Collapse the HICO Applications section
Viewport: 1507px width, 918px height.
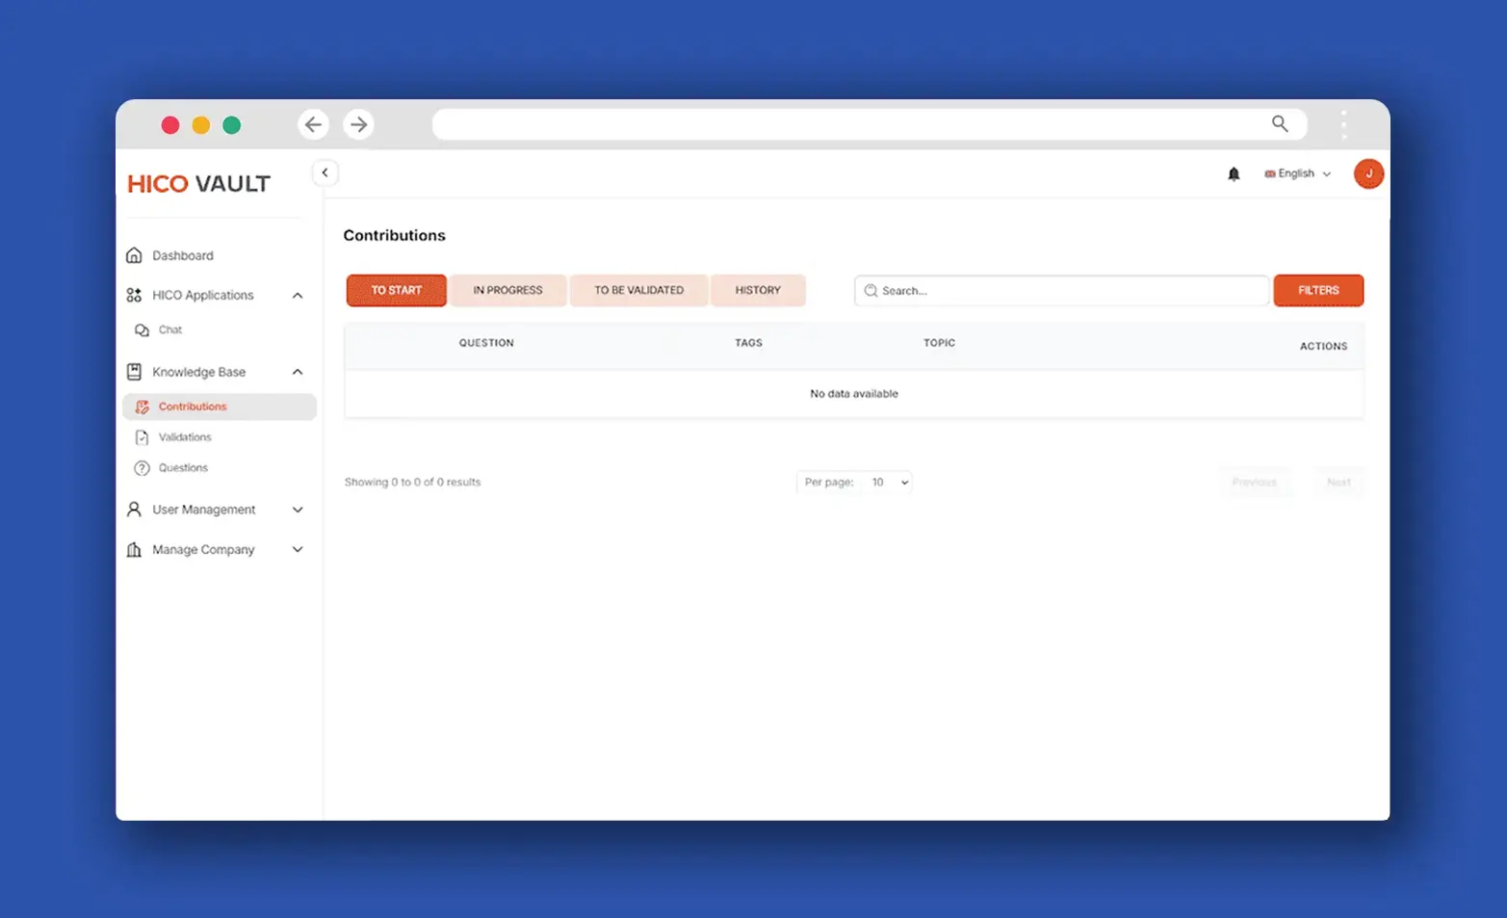pyautogui.click(x=298, y=296)
